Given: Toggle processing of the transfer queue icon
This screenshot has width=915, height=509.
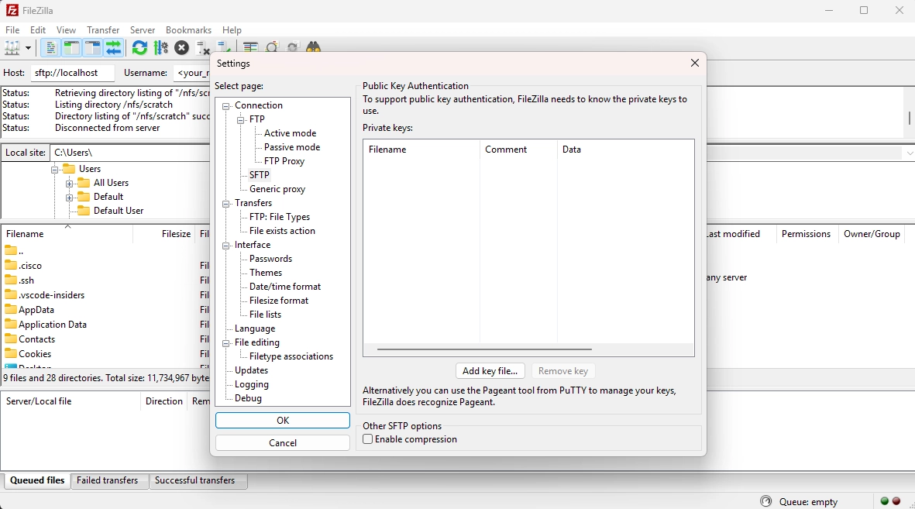Looking at the screenshot, I should (160, 48).
